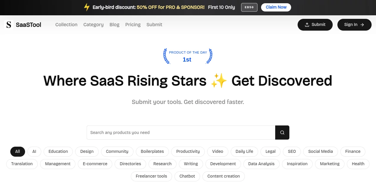Click the SaaSTool logo icon
This screenshot has height=192, width=376.
(x=9, y=25)
